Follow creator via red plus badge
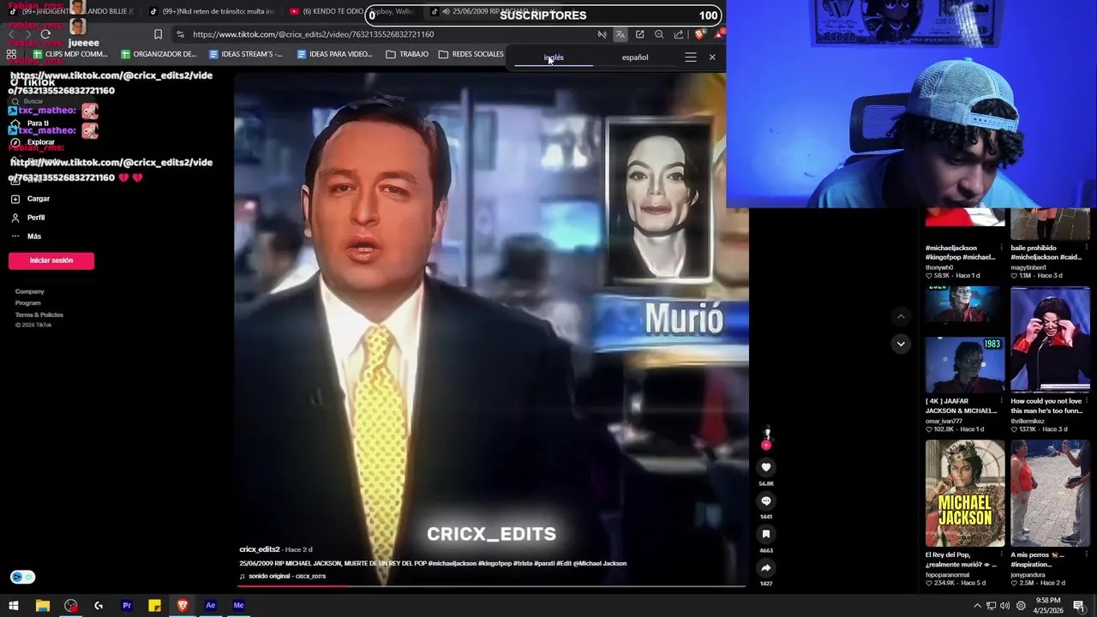The height and width of the screenshot is (617, 1097). [x=766, y=445]
